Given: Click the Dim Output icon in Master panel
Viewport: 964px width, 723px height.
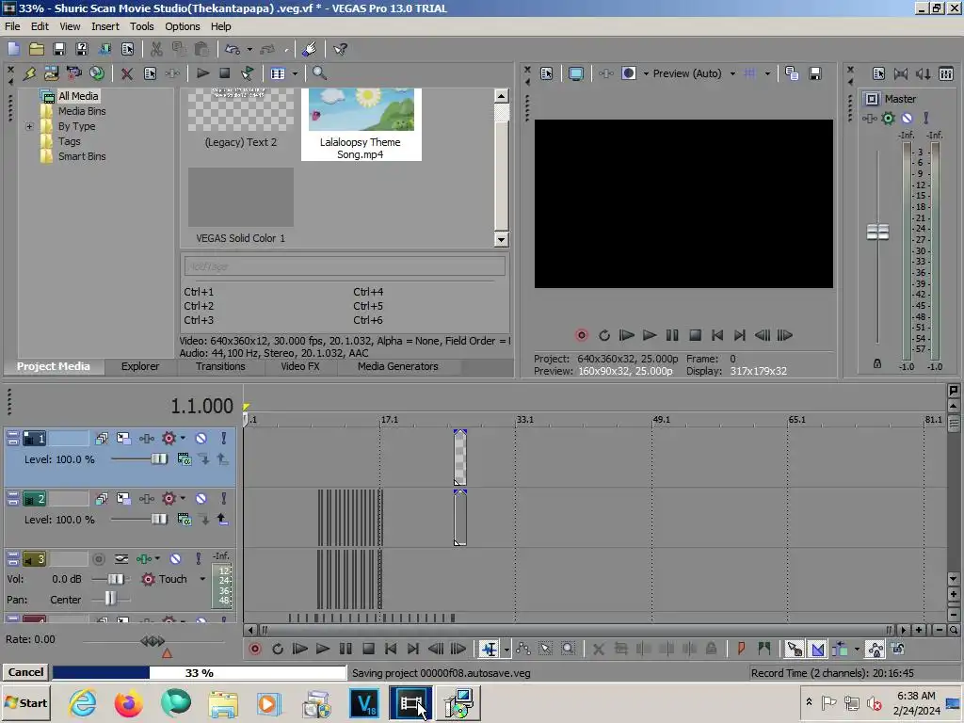Looking at the screenshot, I should point(924,73).
